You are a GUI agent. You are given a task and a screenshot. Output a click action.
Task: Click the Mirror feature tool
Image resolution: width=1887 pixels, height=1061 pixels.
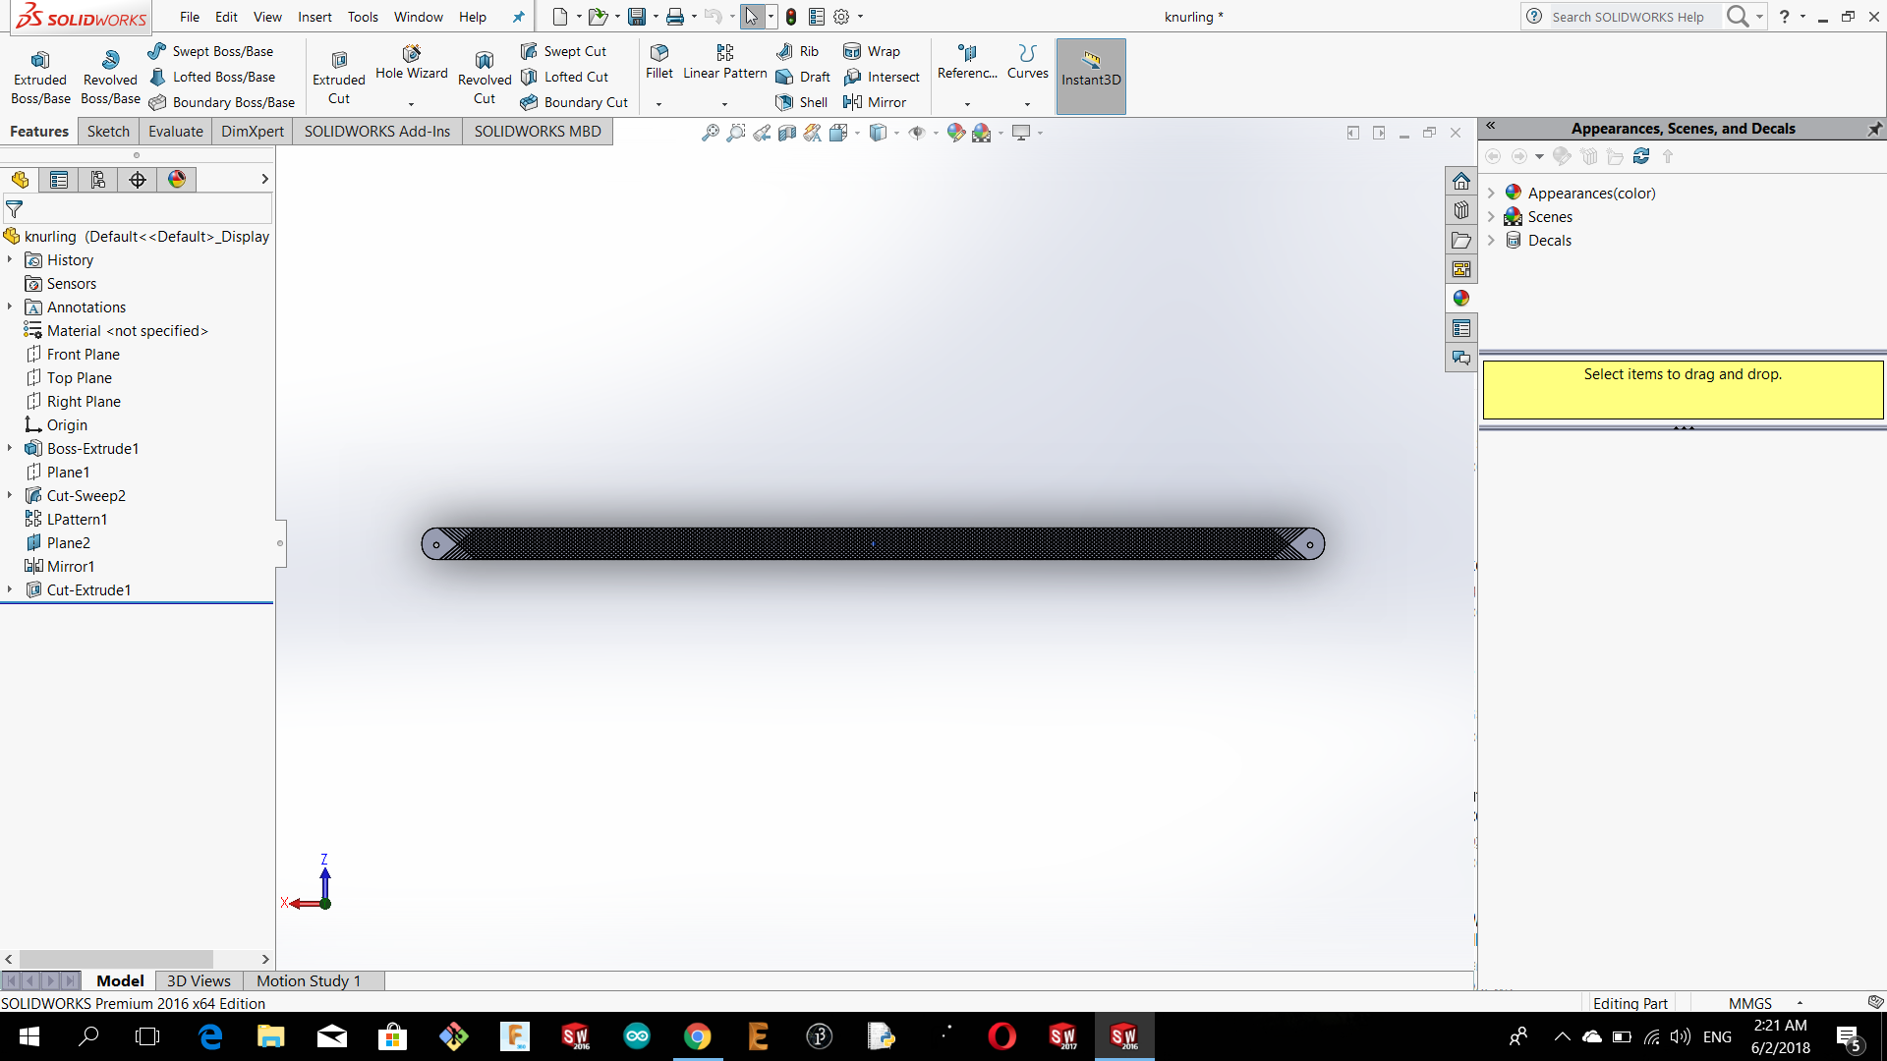pyautogui.click(x=875, y=102)
